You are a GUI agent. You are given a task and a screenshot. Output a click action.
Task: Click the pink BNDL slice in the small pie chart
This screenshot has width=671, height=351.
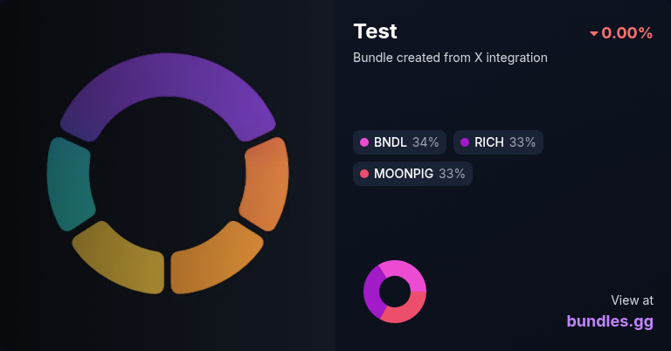pos(405,273)
